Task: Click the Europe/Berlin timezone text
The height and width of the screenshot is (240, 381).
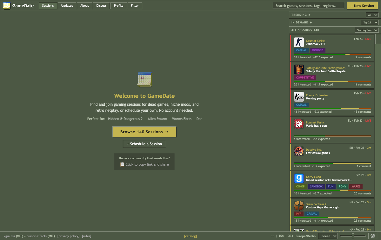Action: click(305, 236)
